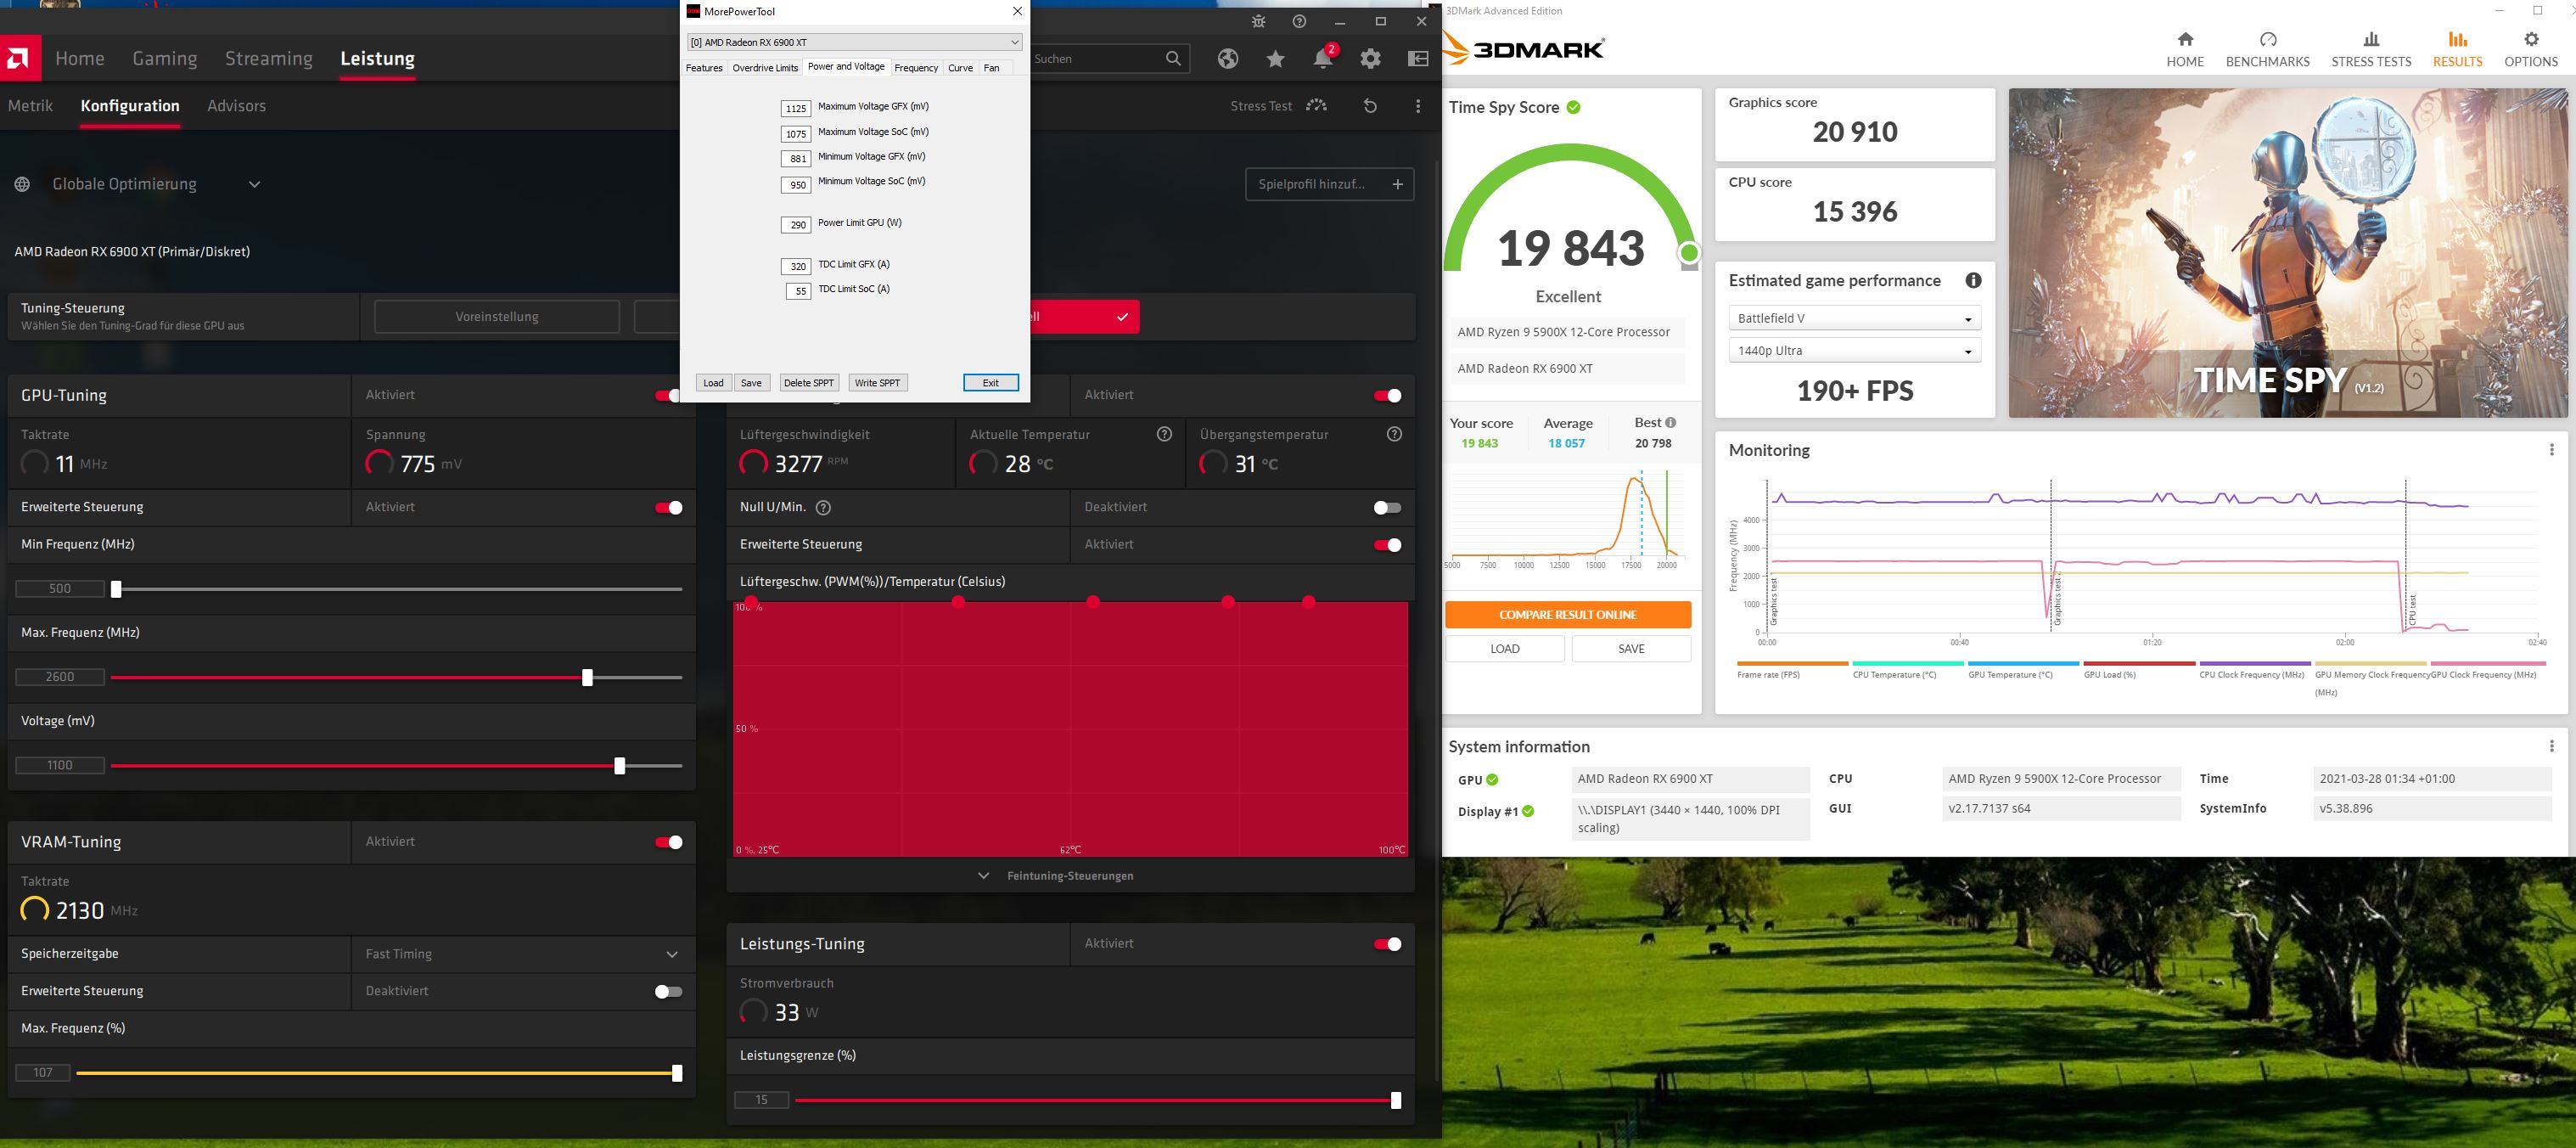
Task: Toggle Erweiterte Steuerung under fan tuning
Action: click(x=1387, y=544)
